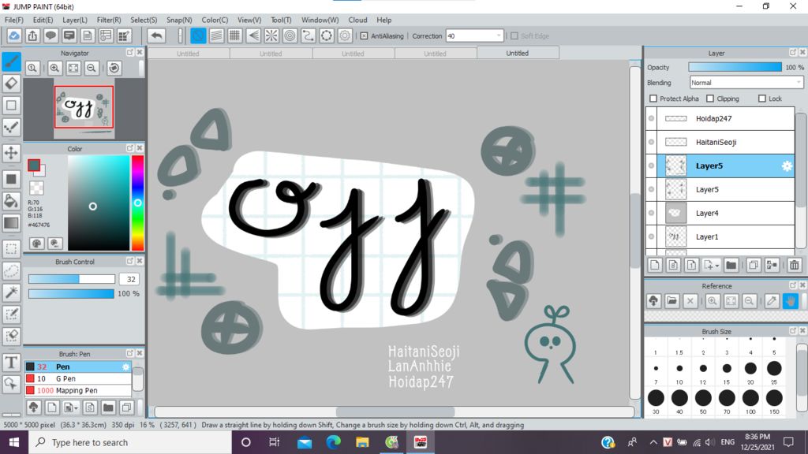Enable the parallel lines snap

[216, 35]
